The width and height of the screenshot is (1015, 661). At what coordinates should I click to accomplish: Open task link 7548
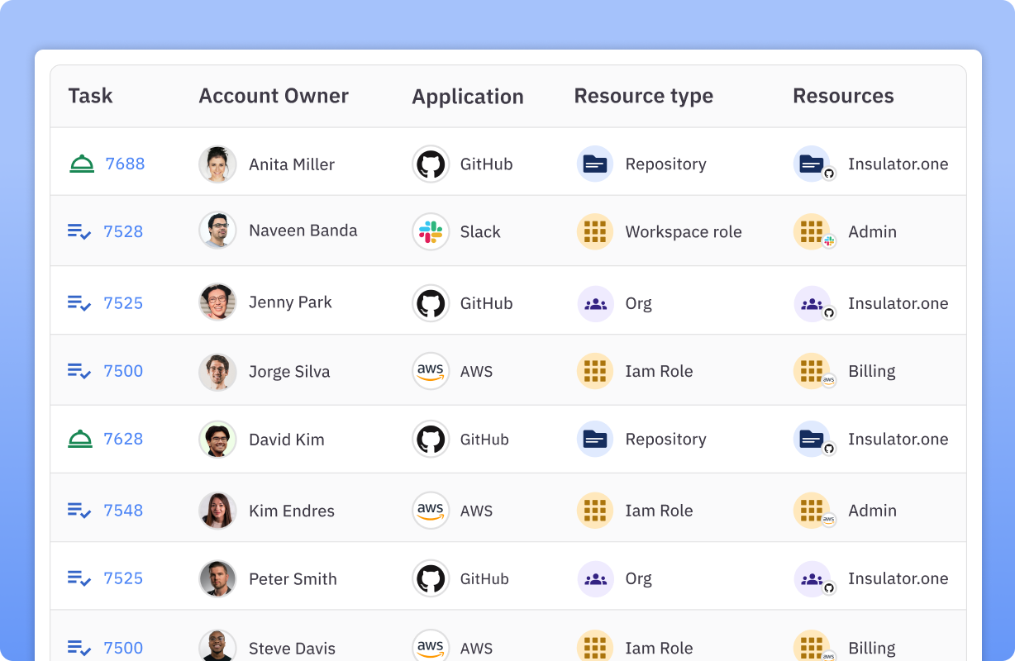123,511
